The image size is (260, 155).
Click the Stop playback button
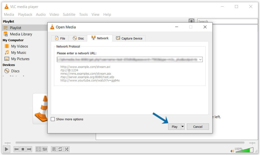pos(23,149)
